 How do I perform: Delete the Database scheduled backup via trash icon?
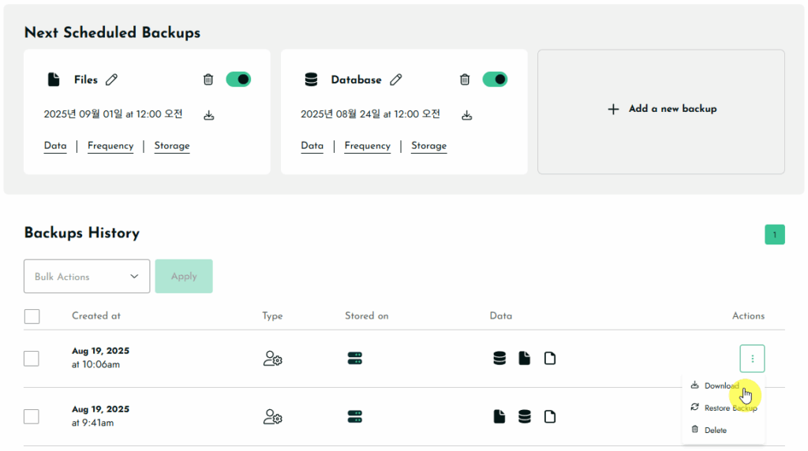coord(465,80)
